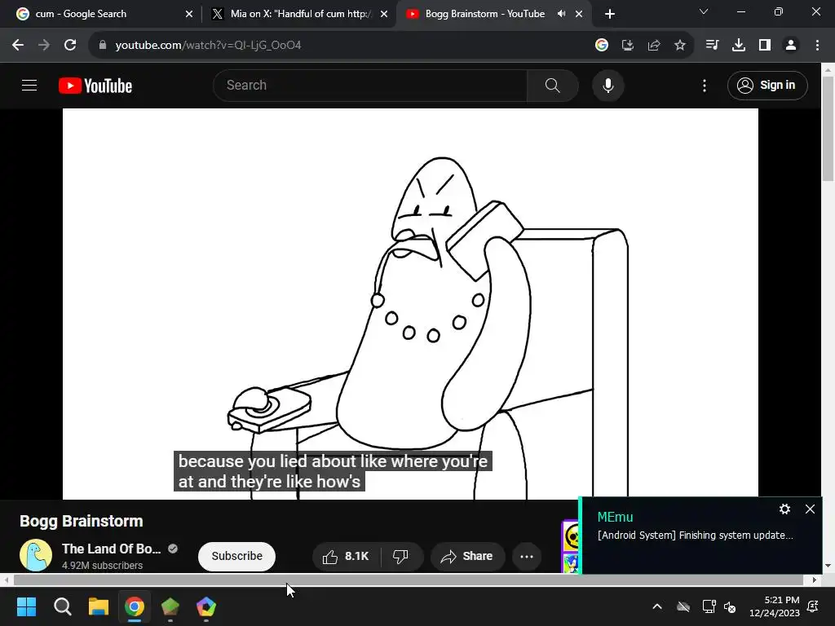Image resolution: width=835 pixels, height=626 pixels.
Task: Open YouTube settings three-dot menu
Action: [x=705, y=85]
